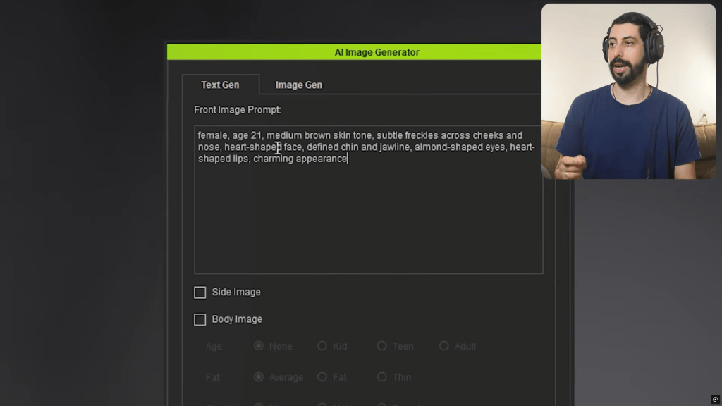Select the None age radio button
This screenshot has width=722, height=406.
[x=259, y=345]
